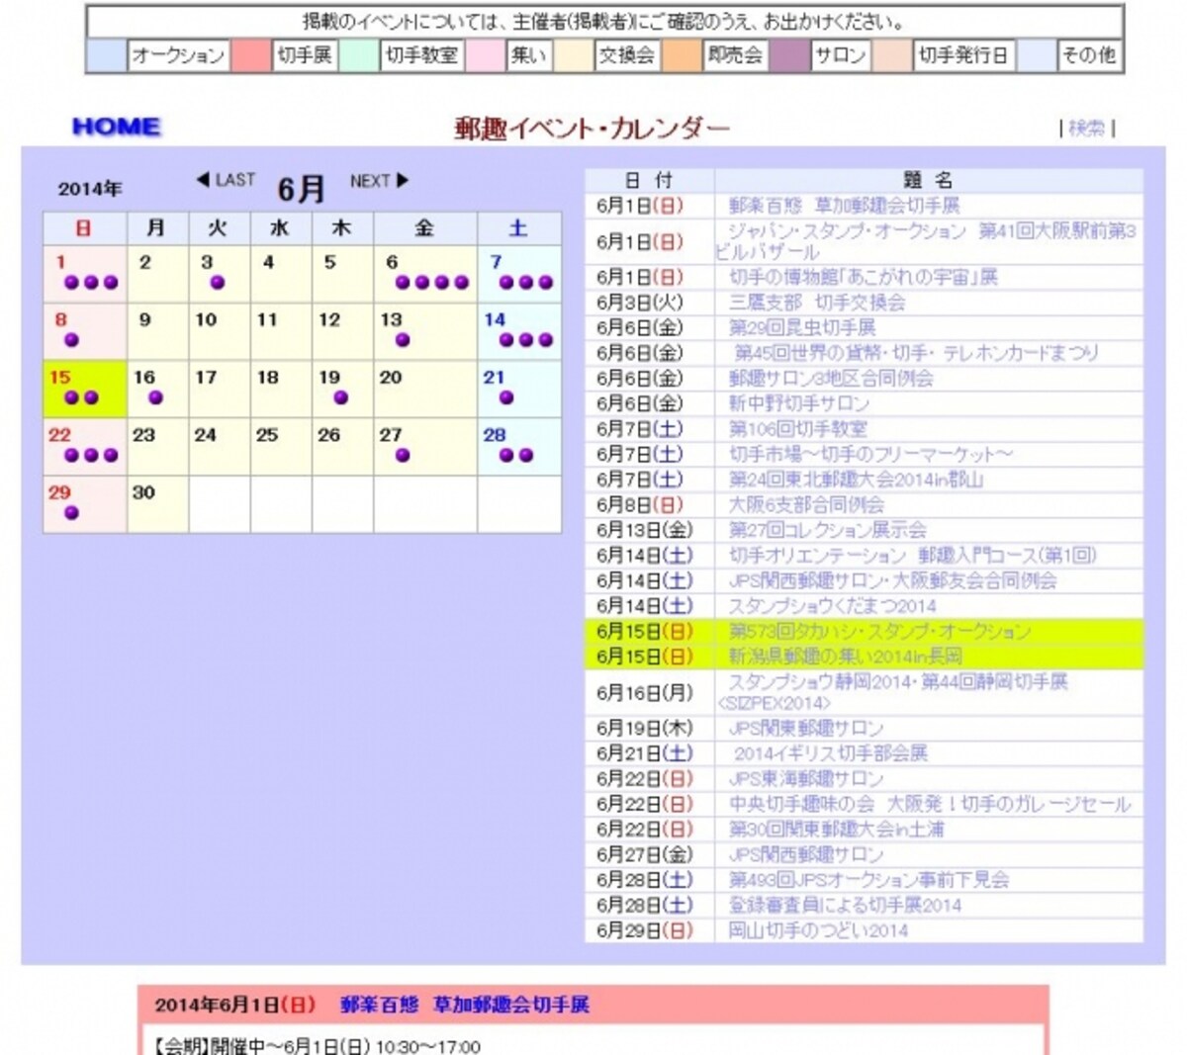Image resolution: width=1187 pixels, height=1055 pixels.
Task: Open 第30回関東郵趣大会in土浦 link
Action: [836, 830]
